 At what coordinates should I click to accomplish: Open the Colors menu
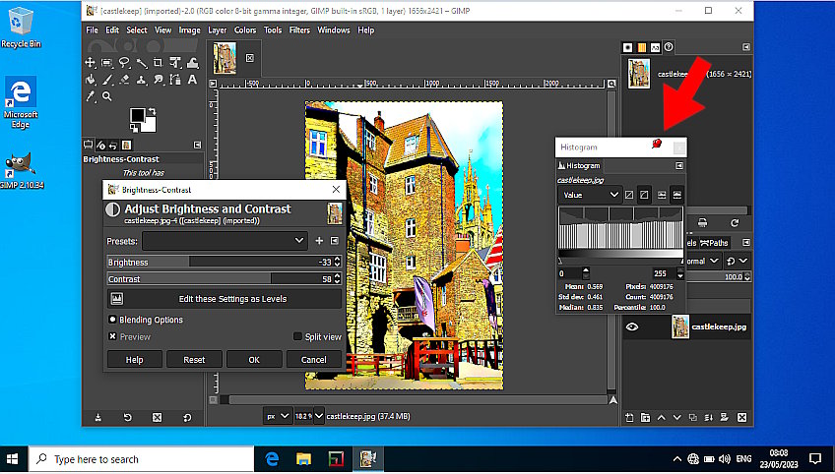click(245, 30)
